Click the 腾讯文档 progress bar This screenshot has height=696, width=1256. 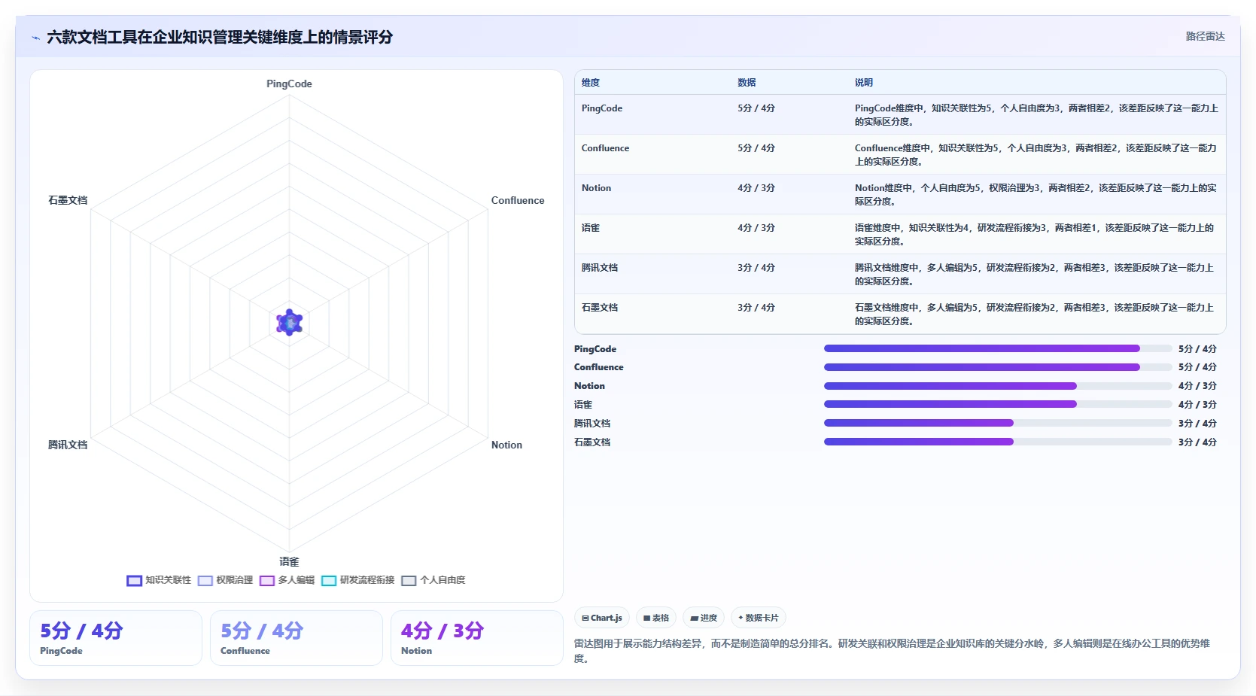[x=998, y=423]
